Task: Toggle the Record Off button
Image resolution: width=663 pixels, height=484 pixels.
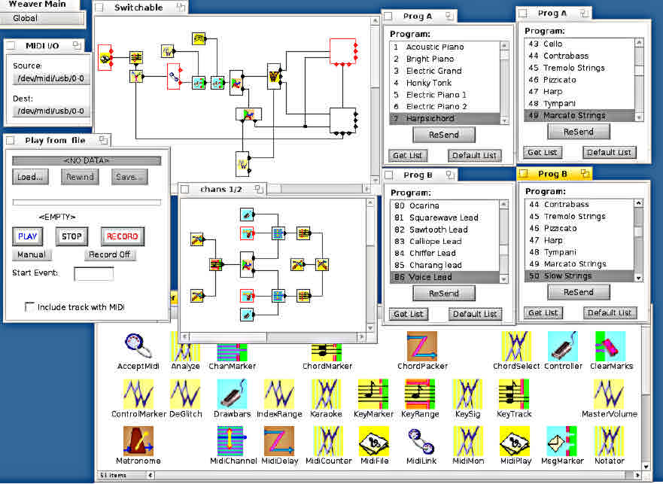Action: pos(110,254)
